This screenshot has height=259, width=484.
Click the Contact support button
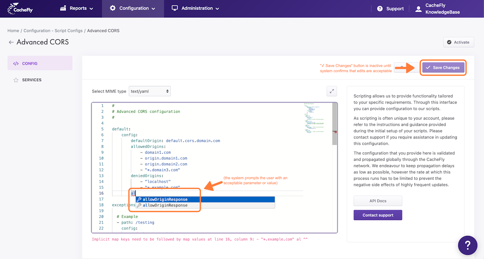[378, 215]
